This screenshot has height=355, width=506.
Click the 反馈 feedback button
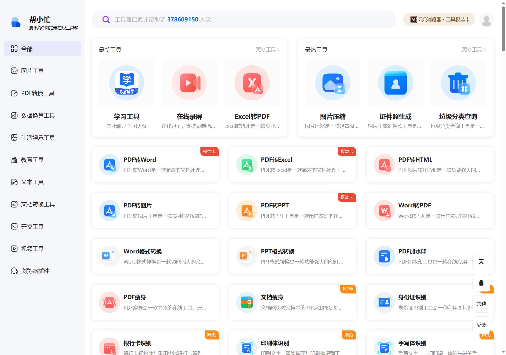pos(481,325)
